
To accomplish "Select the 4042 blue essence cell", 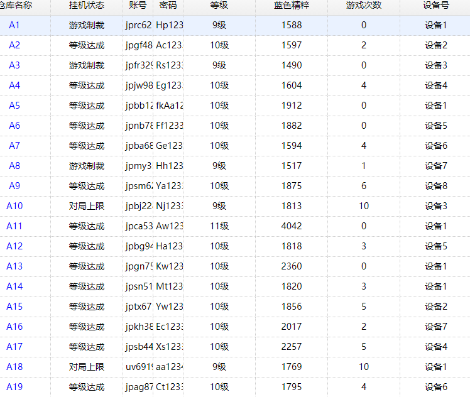I will click(x=292, y=226).
